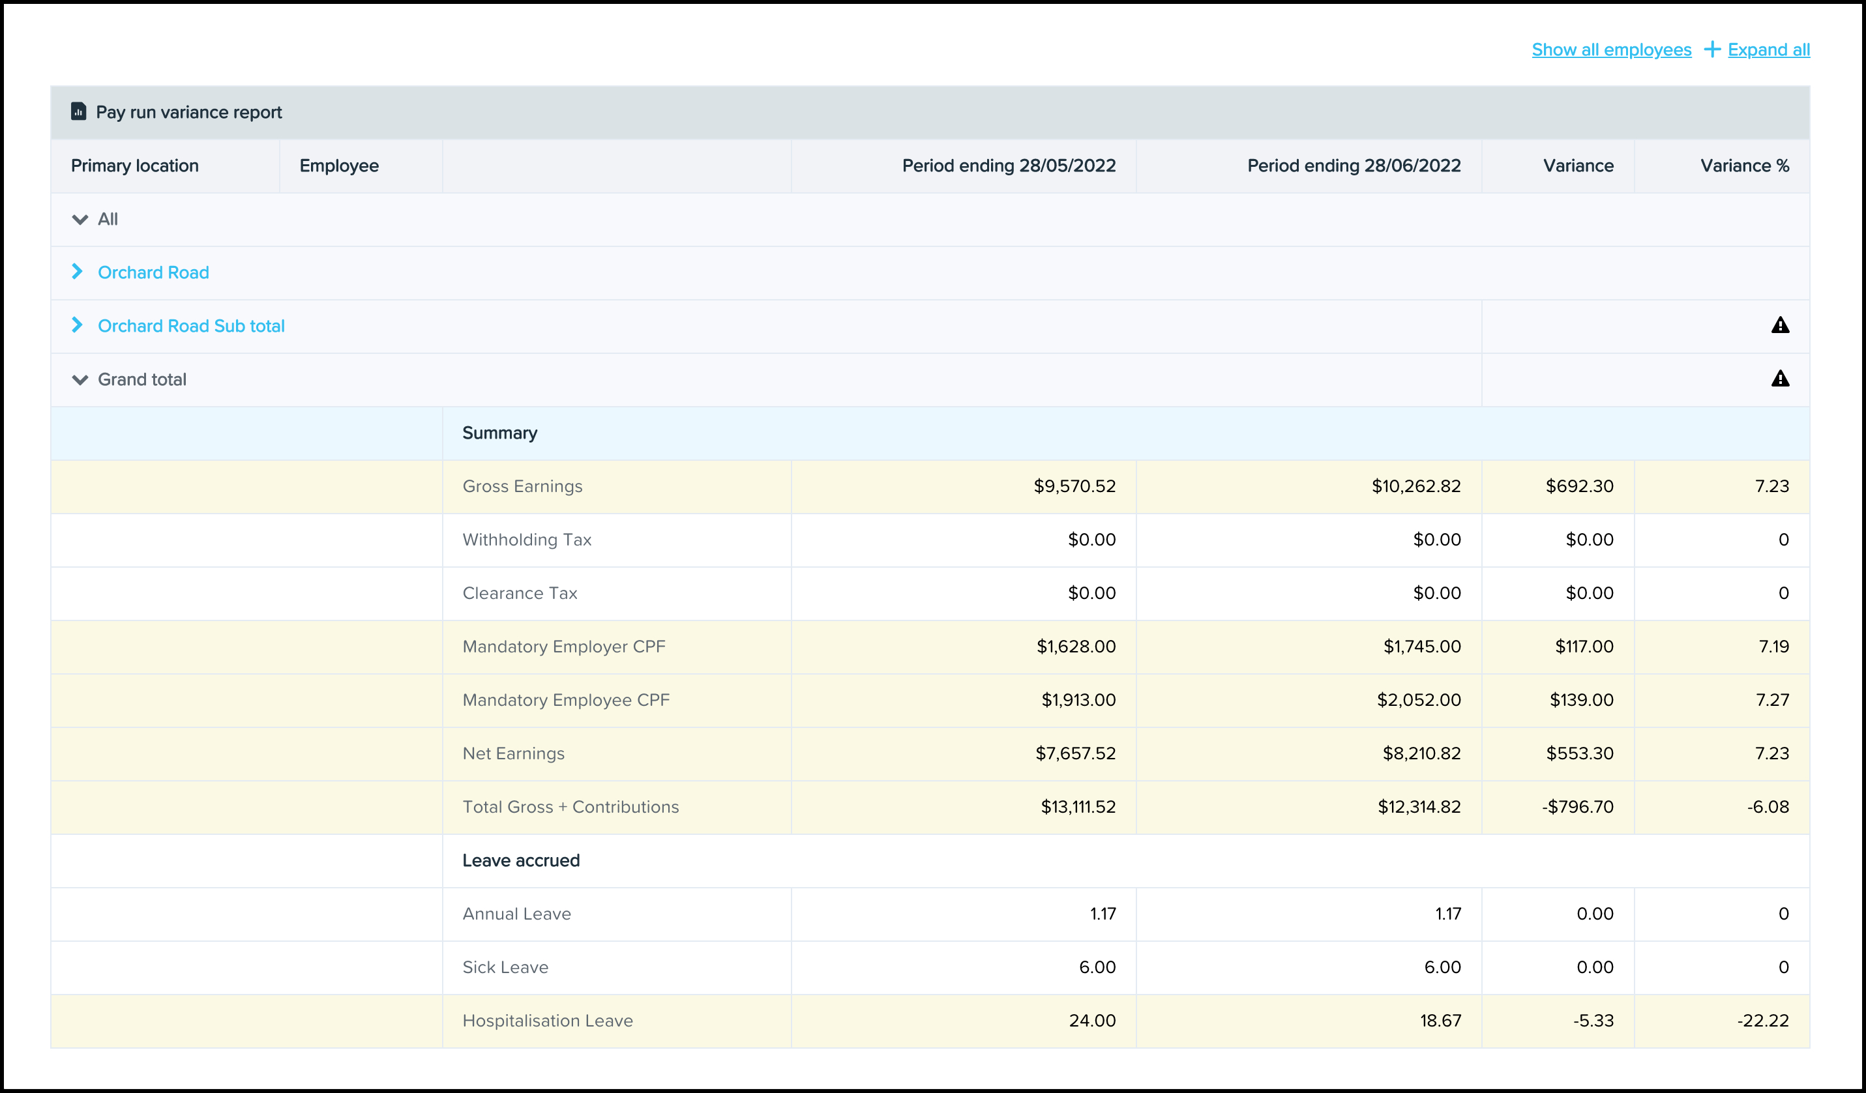1866x1093 pixels.
Task: Collapse the All group chevron
Action: pyautogui.click(x=80, y=220)
